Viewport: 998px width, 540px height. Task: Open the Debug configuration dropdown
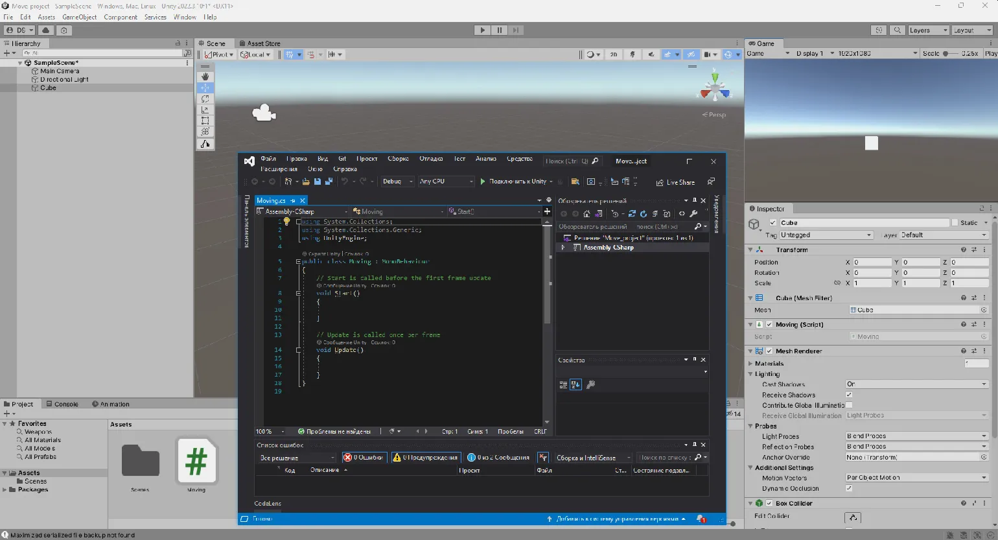pyautogui.click(x=397, y=182)
